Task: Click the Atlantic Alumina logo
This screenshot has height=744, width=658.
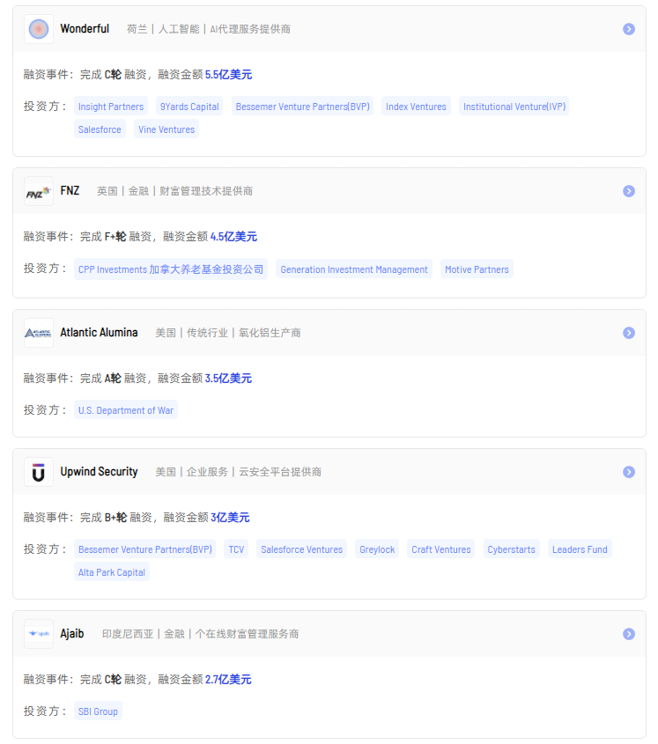Action: tap(39, 333)
